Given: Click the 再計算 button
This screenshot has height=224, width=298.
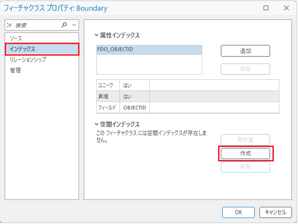Looking at the screenshot, I should [x=245, y=140].
